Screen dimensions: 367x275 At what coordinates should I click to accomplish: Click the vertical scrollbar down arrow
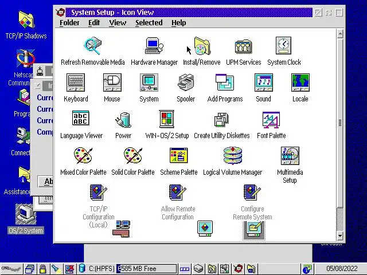pos(340,235)
